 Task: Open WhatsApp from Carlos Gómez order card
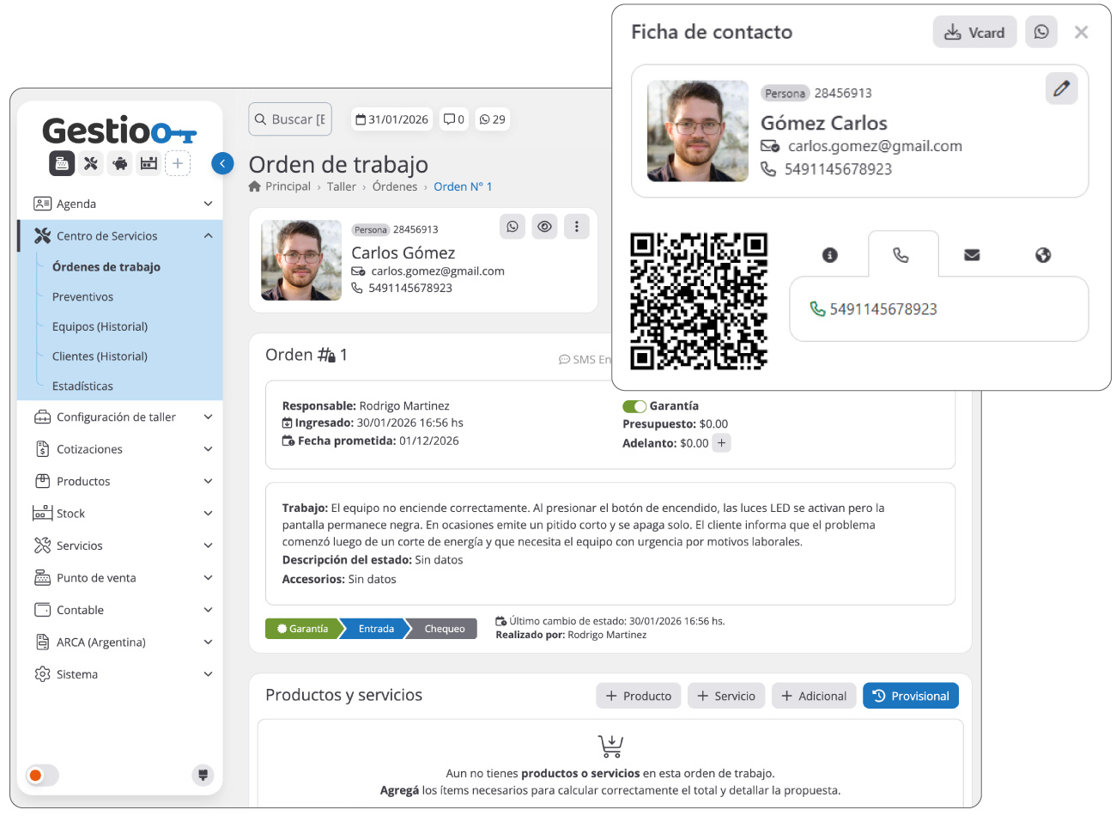click(513, 227)
